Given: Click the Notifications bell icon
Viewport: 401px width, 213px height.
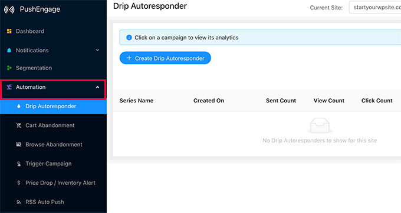Looking at the screenshot, I should (9, 50).
